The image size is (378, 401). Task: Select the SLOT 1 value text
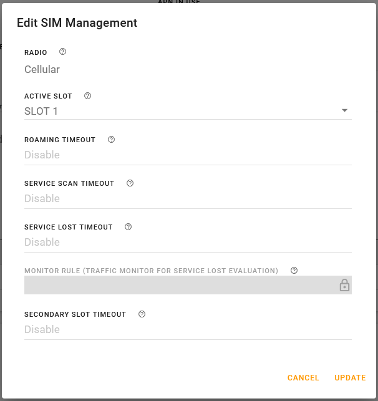click(x=41, y=111)
